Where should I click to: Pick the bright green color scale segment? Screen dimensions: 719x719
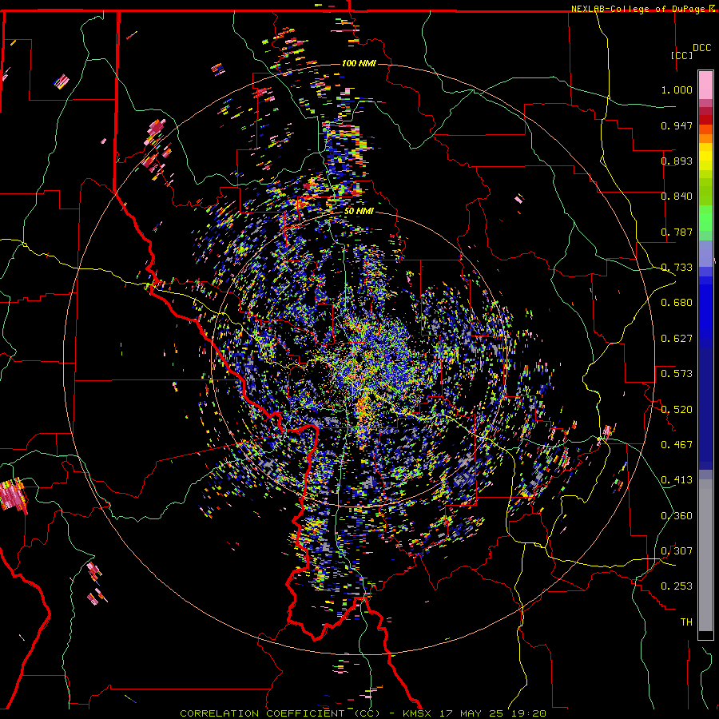click(x=705, y=218)
